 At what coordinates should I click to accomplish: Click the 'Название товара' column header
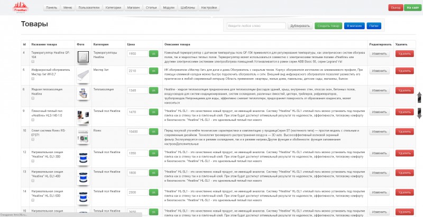[44, 44]
